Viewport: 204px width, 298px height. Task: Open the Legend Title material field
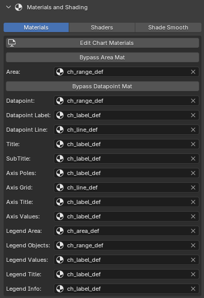coord(127,274)
